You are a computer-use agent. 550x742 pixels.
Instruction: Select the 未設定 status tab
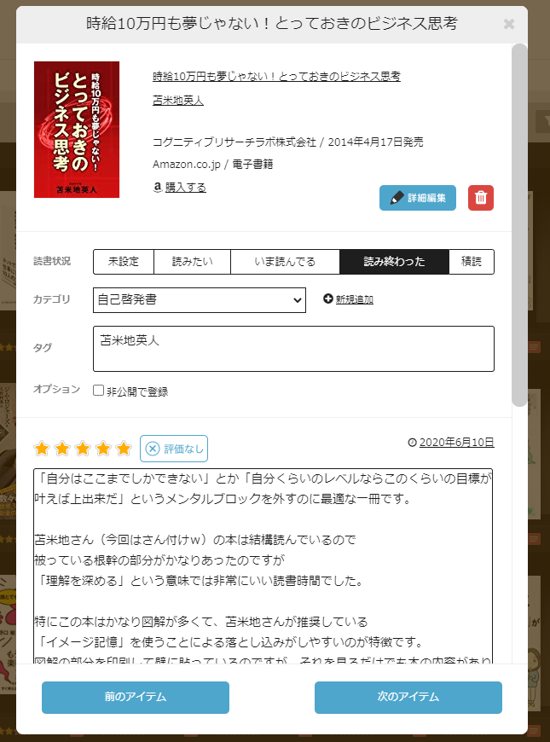[x=124, y=262]
